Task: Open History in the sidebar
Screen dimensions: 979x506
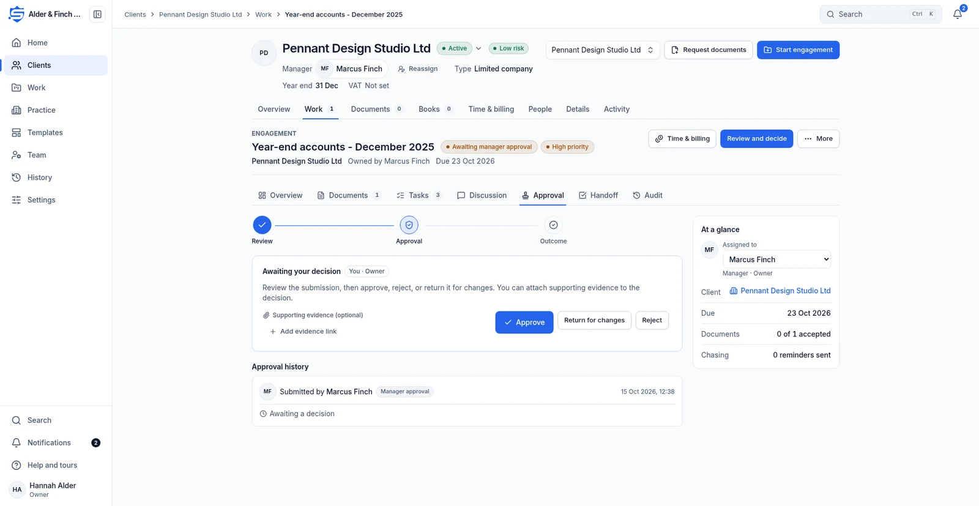Action: point(56,177)
